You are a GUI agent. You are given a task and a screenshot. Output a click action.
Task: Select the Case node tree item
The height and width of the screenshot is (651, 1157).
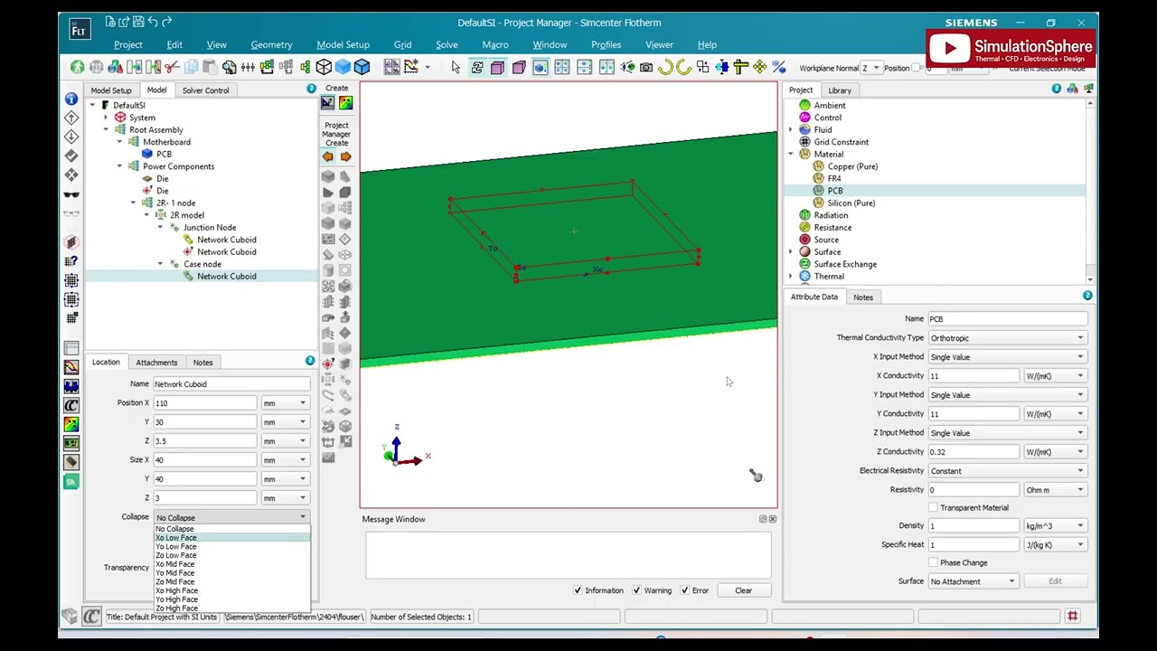point(202,265)
